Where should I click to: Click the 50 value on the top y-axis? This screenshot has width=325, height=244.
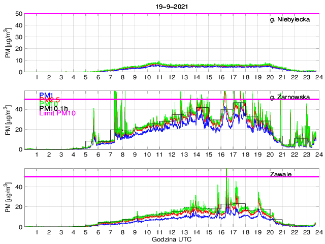(x=19, y=14)
